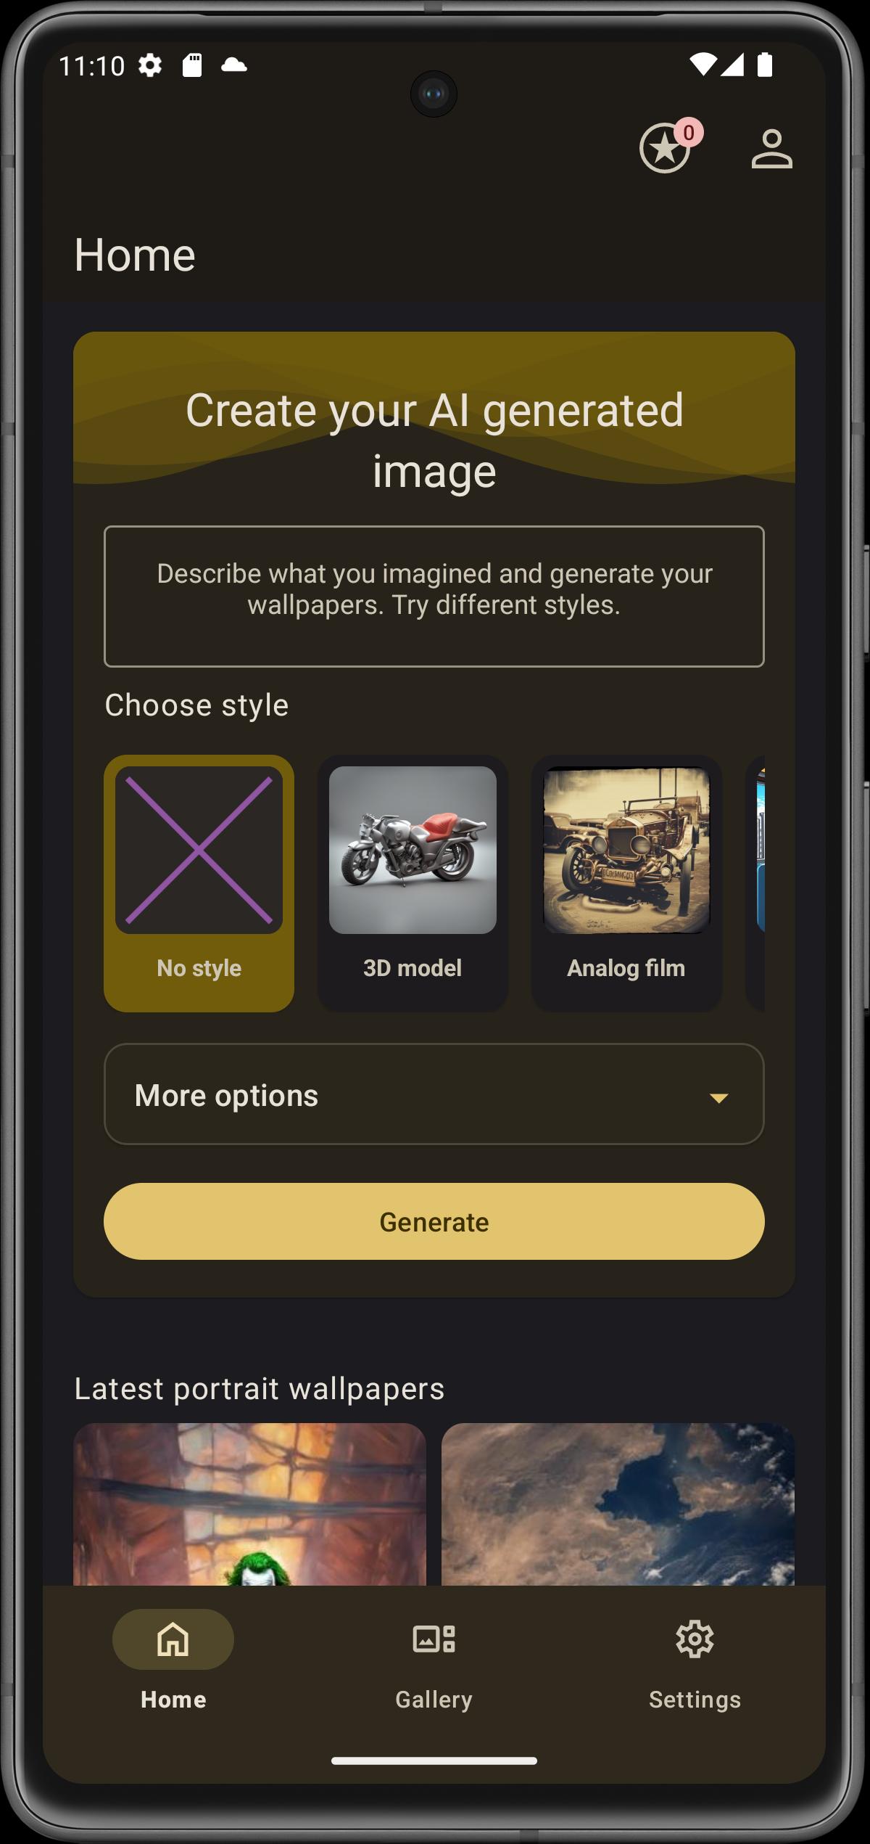Select the partially visible fourth style card

click(755, 883)
